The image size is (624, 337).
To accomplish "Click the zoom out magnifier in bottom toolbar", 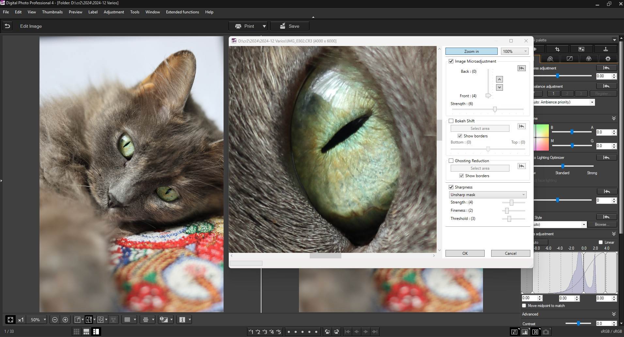I will (55, 320).
